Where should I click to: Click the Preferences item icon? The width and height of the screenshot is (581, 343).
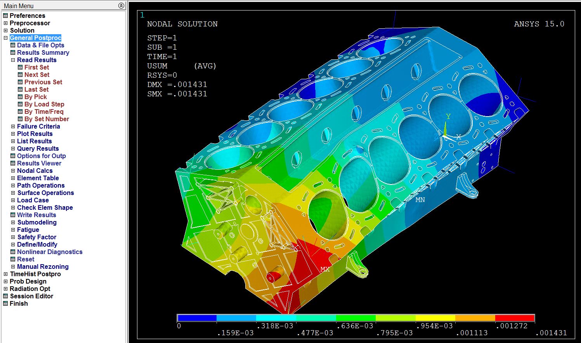[5, 16]
